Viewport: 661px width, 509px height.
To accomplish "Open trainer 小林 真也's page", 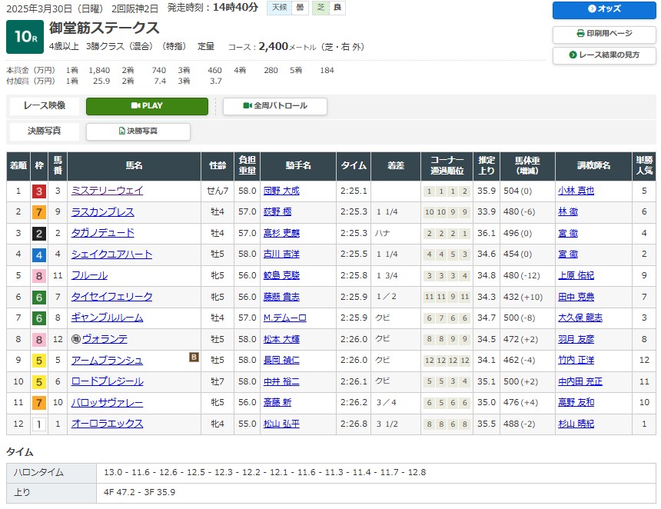I will [576, 191].
